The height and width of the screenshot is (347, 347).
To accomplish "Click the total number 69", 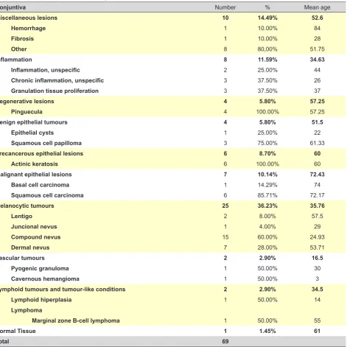I will 225,341.
